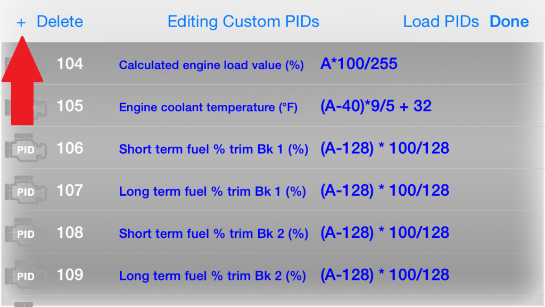This screenshot has width=545, height=307.
Task: Open Load PIDs
Action: [x=441, y=21]
